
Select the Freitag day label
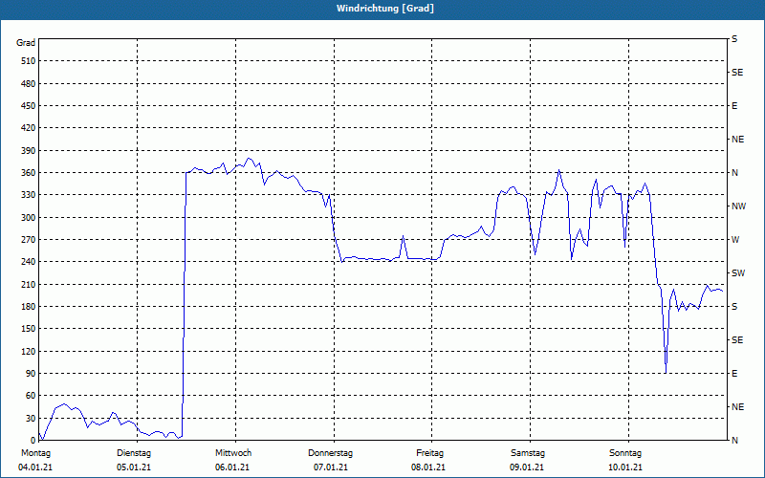tap(429, 453)
